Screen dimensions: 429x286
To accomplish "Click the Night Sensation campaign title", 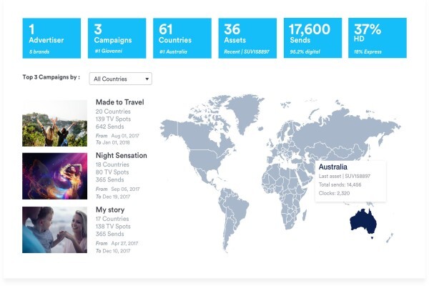I will pos(122,155).
